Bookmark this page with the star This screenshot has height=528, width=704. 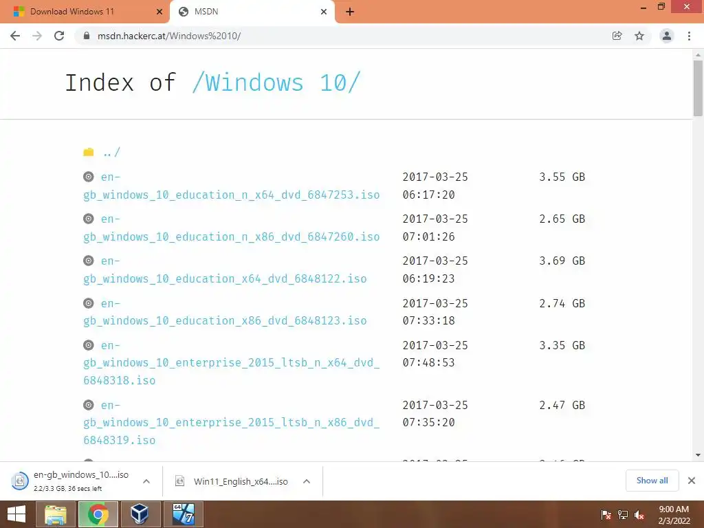(x=639, y=36)
